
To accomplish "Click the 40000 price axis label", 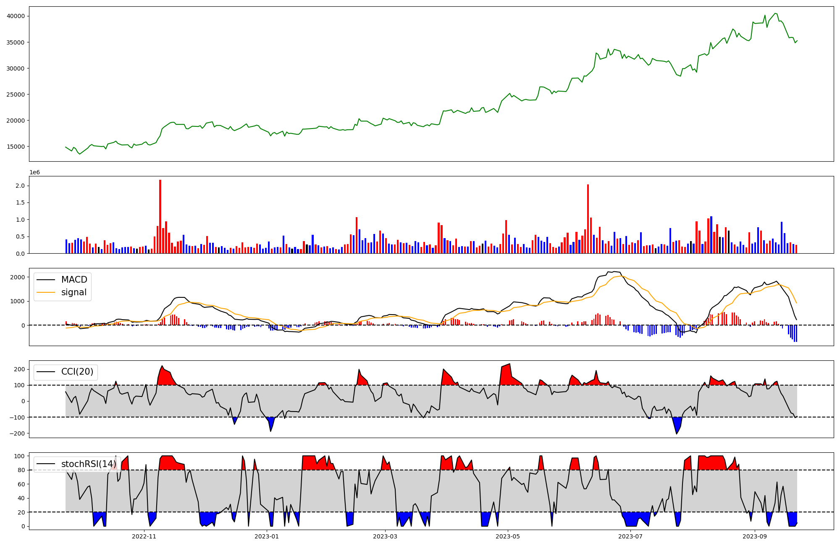I will (x=16, y=16).
